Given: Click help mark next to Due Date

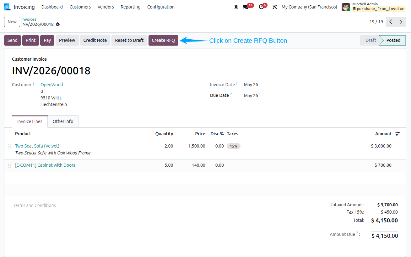Looking at the screenshot, I should 231,94.
